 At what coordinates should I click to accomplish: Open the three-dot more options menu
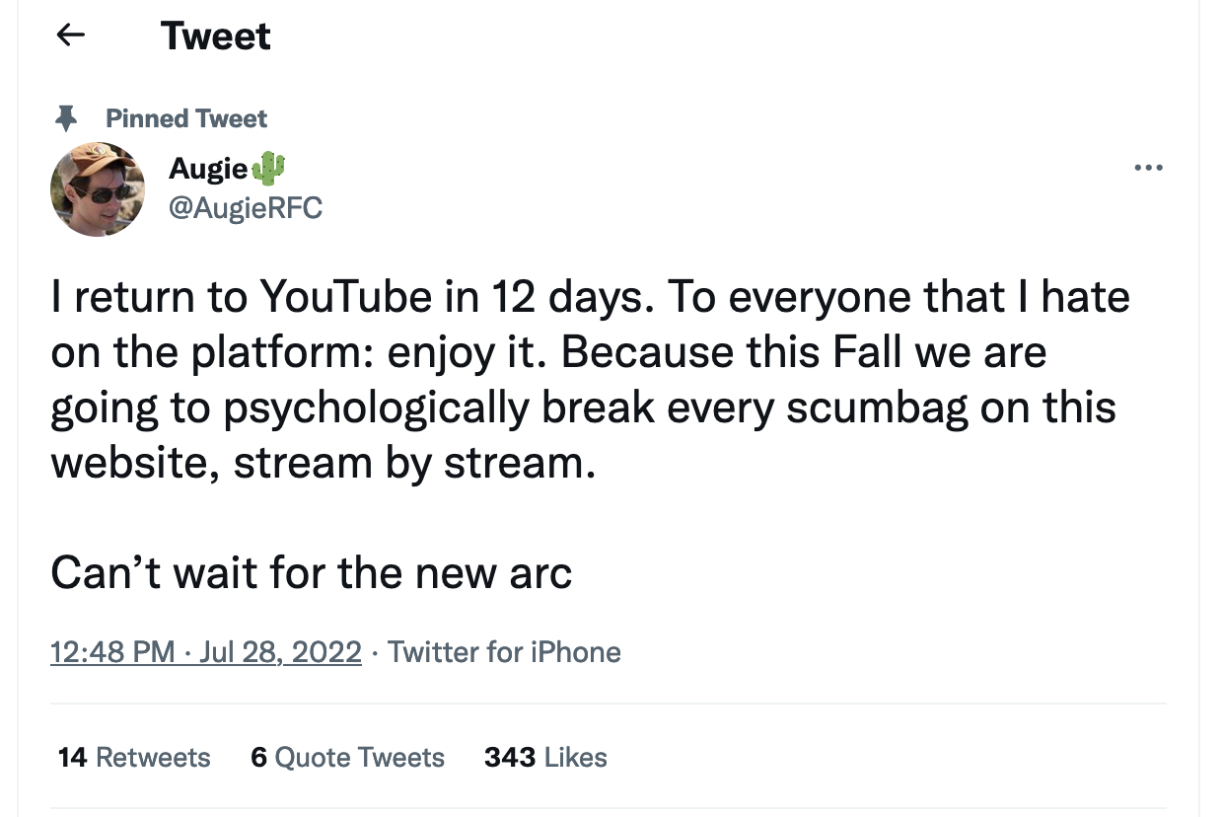1148,169
